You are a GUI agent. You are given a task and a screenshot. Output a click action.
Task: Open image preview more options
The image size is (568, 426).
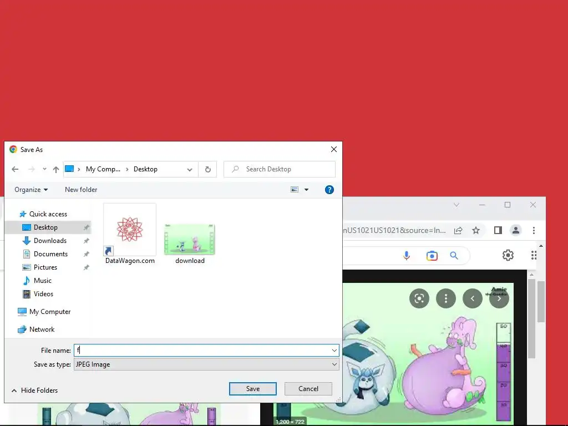(x=446, y=298)
